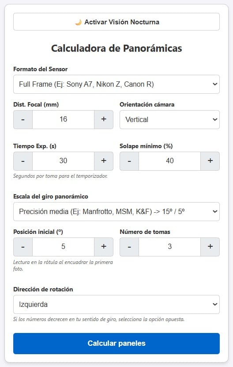Reduce Solape mínimo percentage
The width and height of the screenshot is (233, 367).
(129, 161)
